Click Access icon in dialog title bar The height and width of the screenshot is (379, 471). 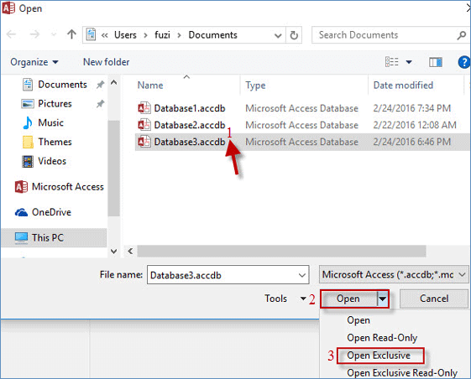(8, 8)
